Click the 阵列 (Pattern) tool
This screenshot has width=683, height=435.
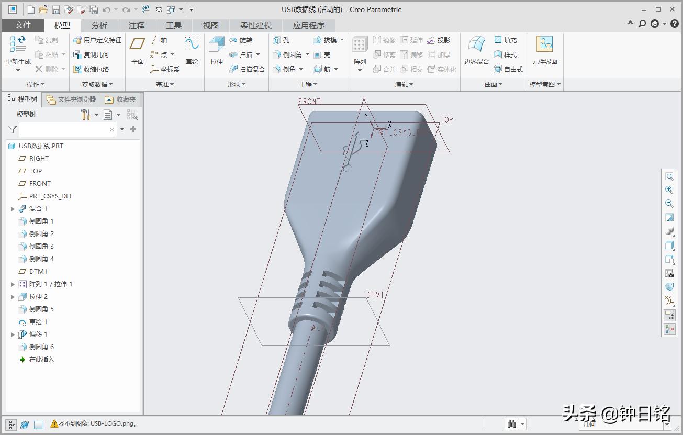click(360, 50)
